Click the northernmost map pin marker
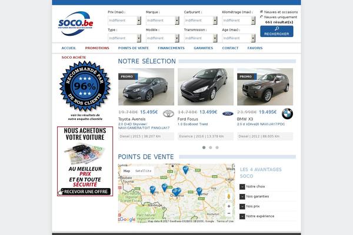353x235 pixels. tap(185, 170)
